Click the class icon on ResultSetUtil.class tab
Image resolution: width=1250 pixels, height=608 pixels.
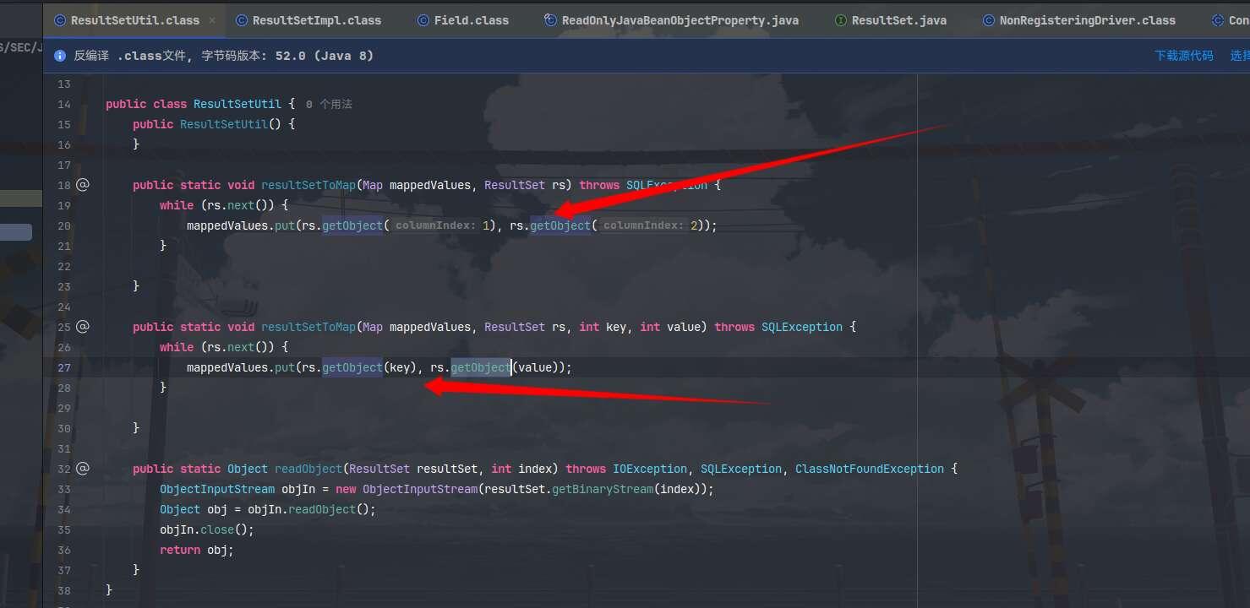pyautogui.click(x=59, y=20)
